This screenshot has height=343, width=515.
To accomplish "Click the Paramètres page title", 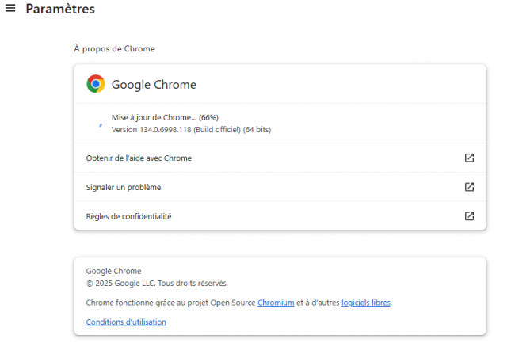I will pos(60,10).
